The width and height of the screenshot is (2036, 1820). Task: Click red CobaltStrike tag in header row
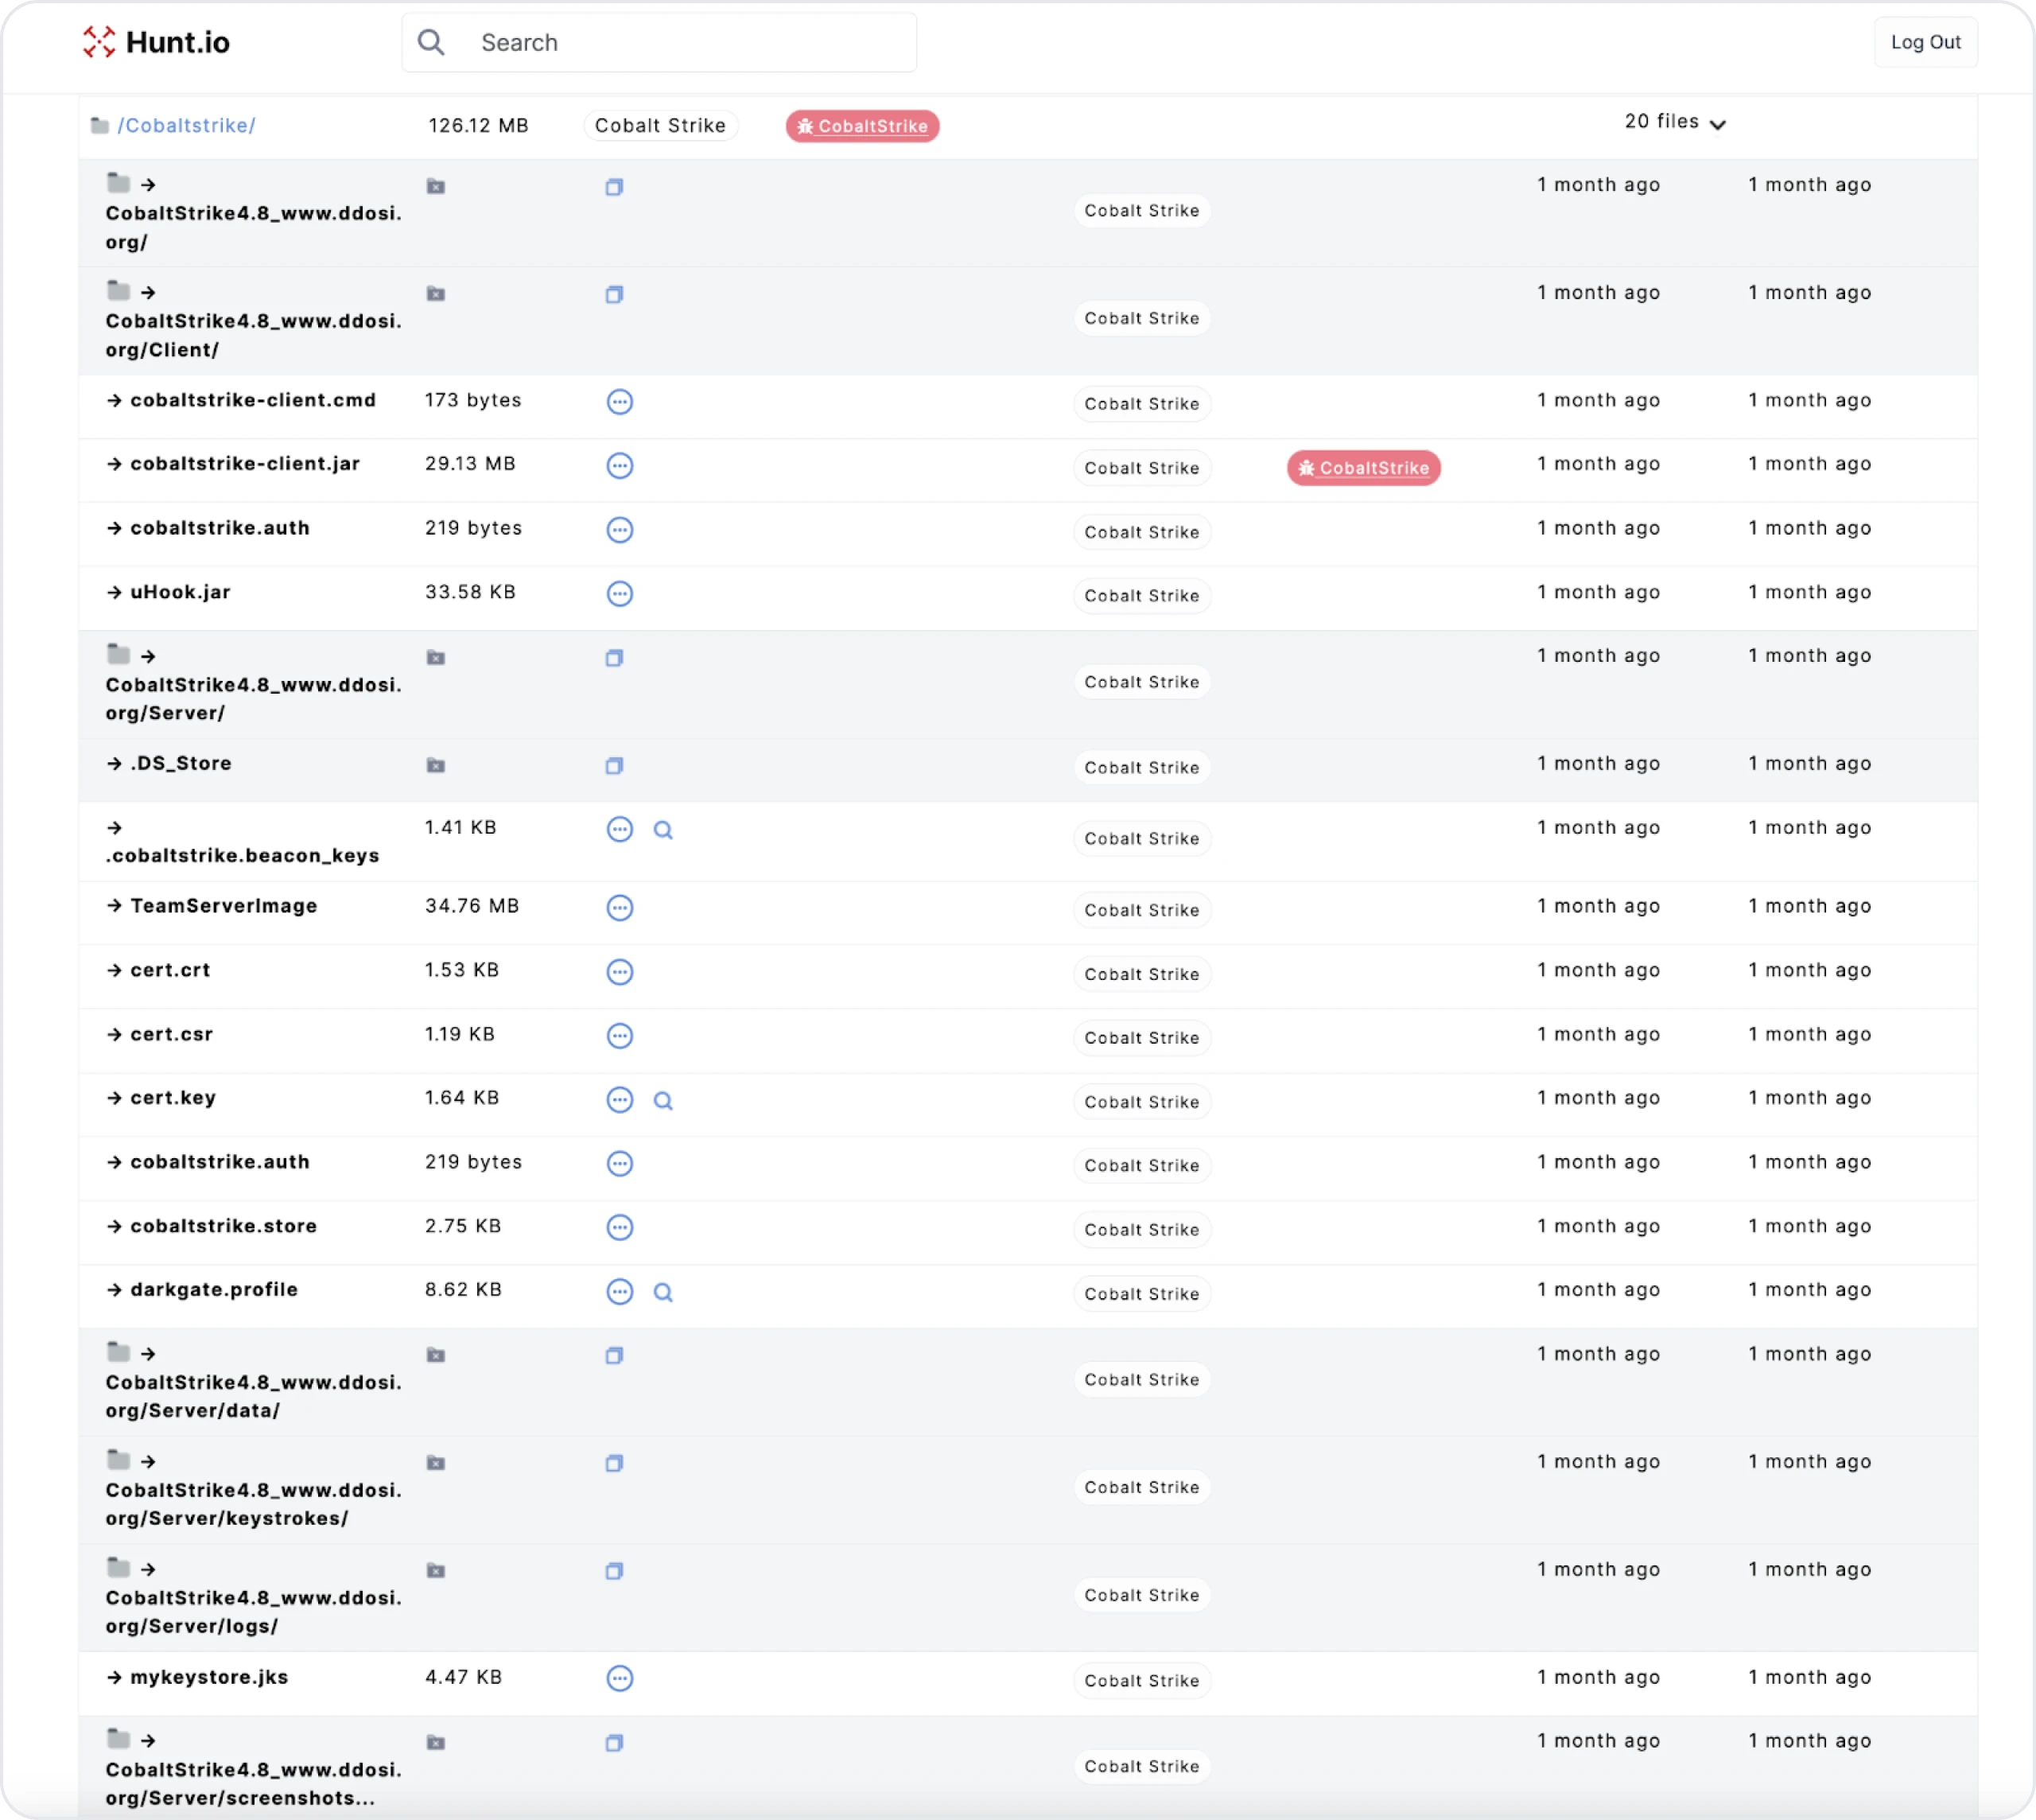click(862, 126)
